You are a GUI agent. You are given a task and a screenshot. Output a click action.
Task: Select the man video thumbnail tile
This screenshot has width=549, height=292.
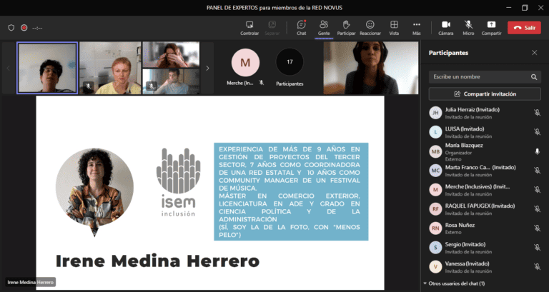(x=171, y=81)
